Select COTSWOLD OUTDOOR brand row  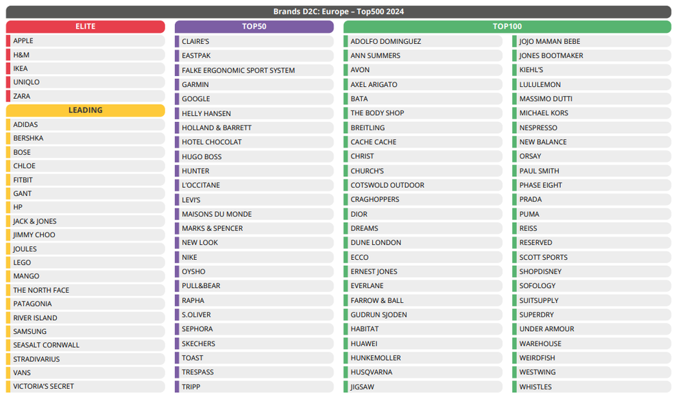pos(423,186)
